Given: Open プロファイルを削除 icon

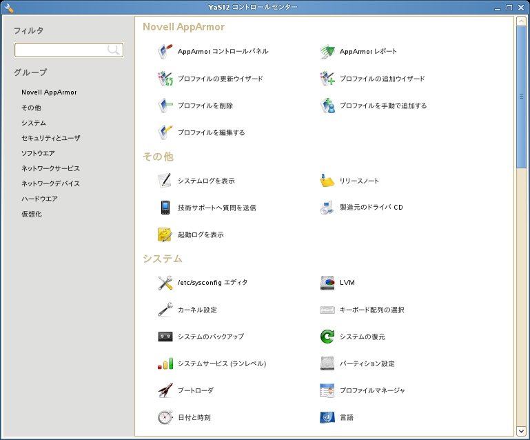Looking at the screenshot, I should [165, 106].
